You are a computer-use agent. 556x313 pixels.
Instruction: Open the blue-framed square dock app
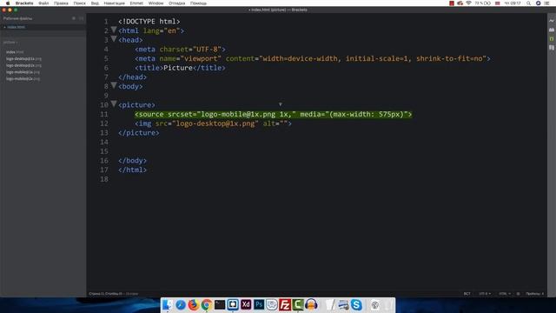point(233,305)
